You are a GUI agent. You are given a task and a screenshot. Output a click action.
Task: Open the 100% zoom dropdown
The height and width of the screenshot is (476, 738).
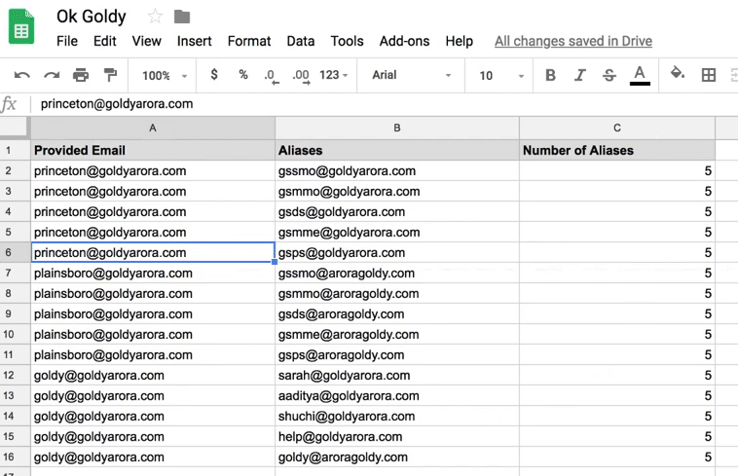click(x=165, y=75)
